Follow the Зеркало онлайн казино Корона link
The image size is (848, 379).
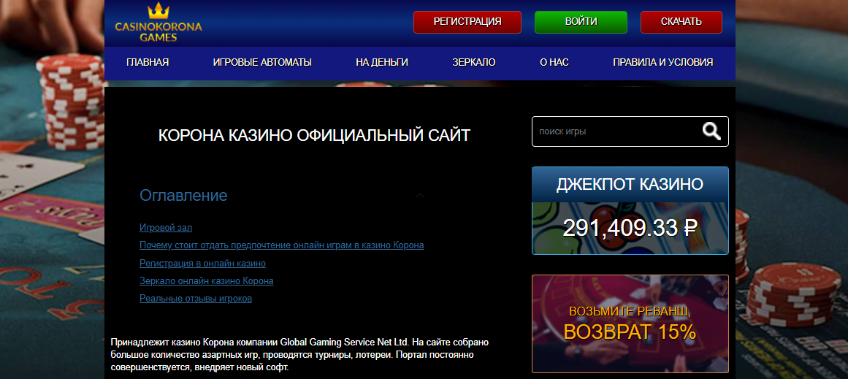(206, 281)
